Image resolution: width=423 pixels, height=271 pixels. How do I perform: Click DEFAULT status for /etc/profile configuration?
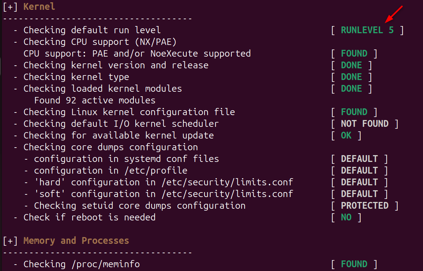coord(359,171)
